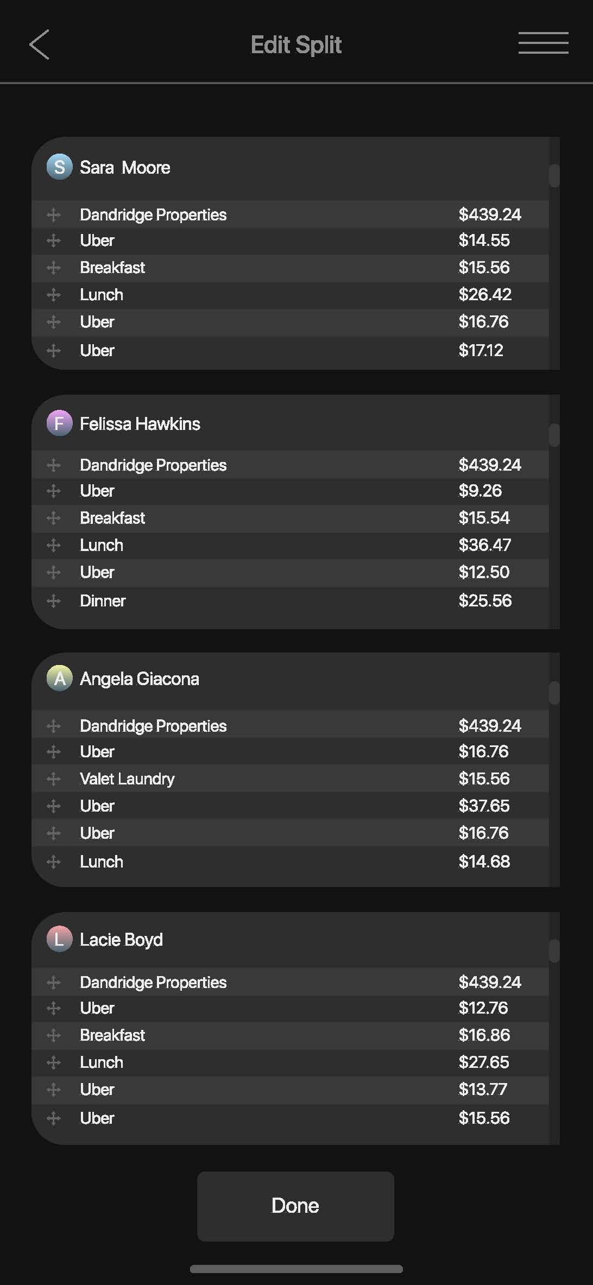Grab move handle beside Valet Laundry

click(53, 779)
